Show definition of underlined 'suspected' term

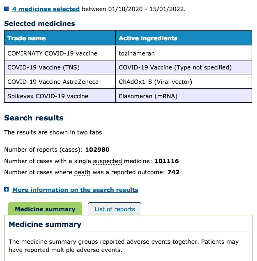108,161
